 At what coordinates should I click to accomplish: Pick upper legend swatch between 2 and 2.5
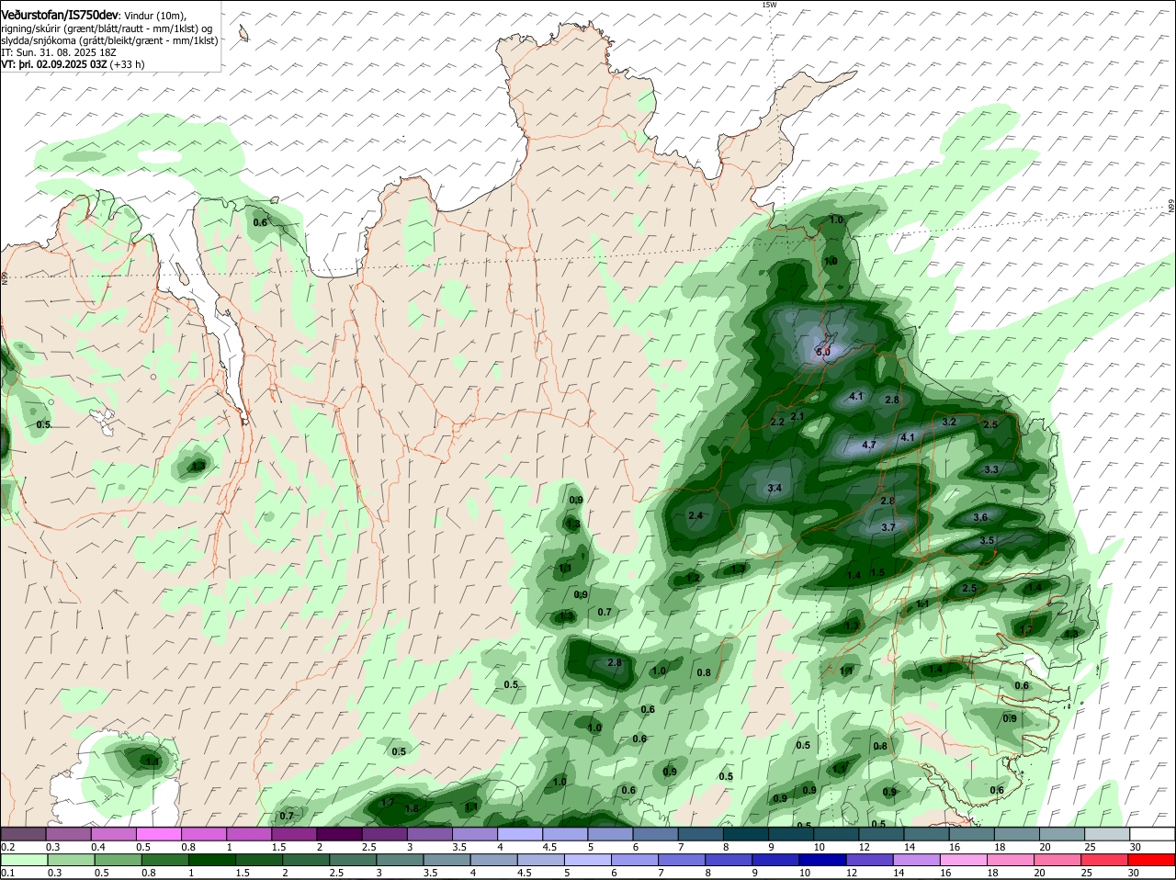[x=339, y=834]
